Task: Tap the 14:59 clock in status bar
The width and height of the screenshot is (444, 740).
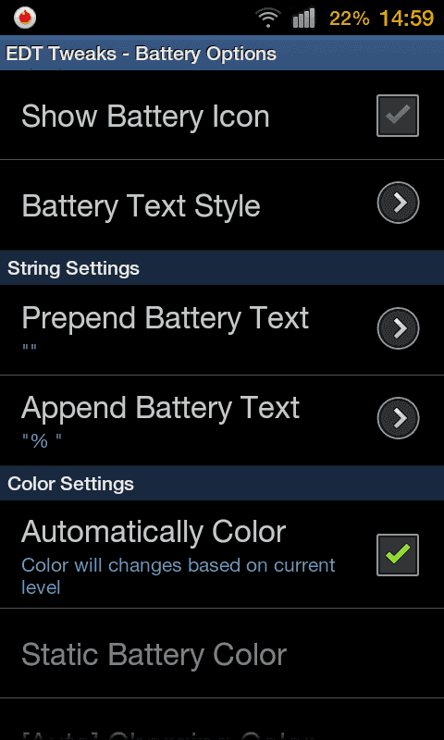Action: (x=406, y=18)
